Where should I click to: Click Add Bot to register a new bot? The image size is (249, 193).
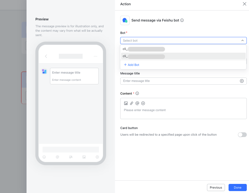click(131, 65)
